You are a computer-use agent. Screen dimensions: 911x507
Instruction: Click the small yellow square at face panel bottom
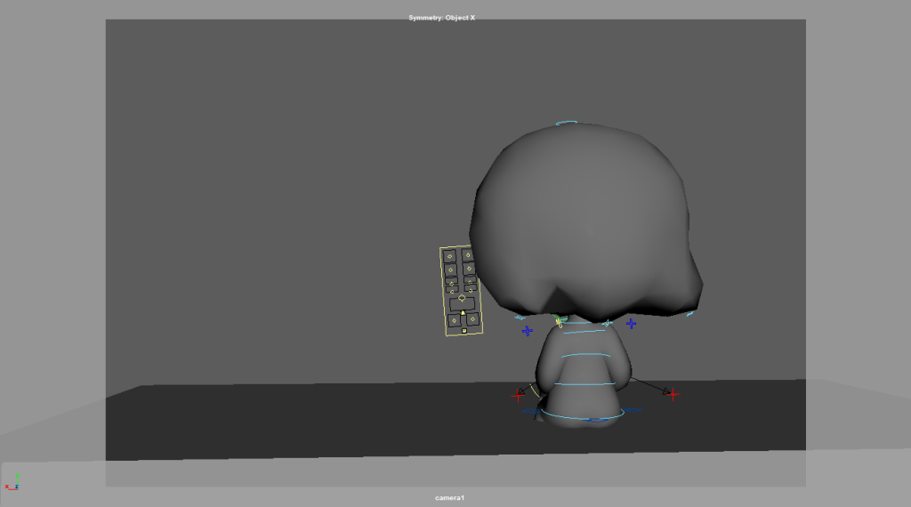[x=464, y=331]
